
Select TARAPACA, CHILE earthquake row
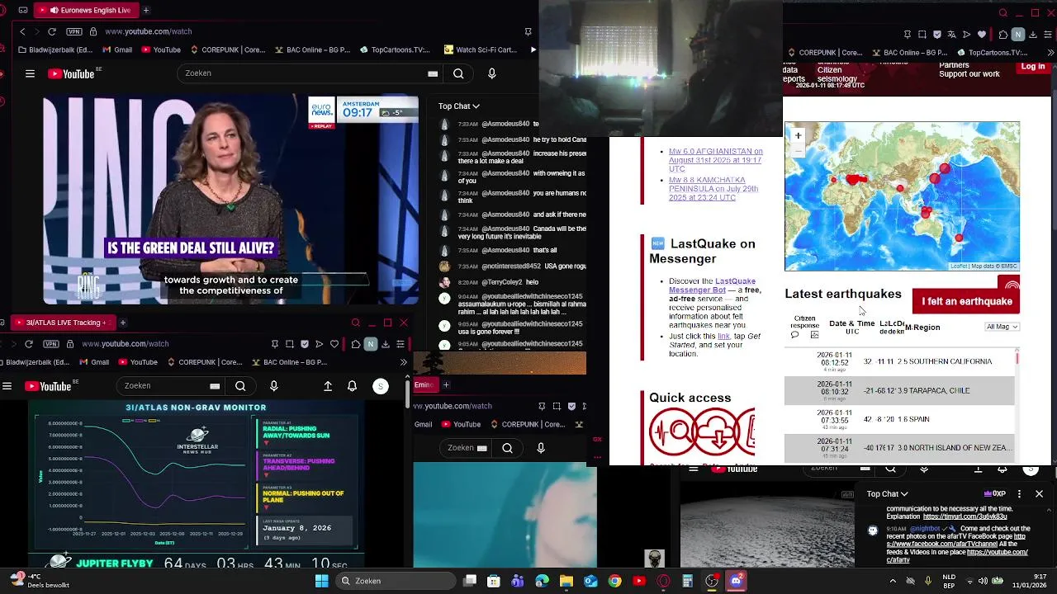point(899,390)
